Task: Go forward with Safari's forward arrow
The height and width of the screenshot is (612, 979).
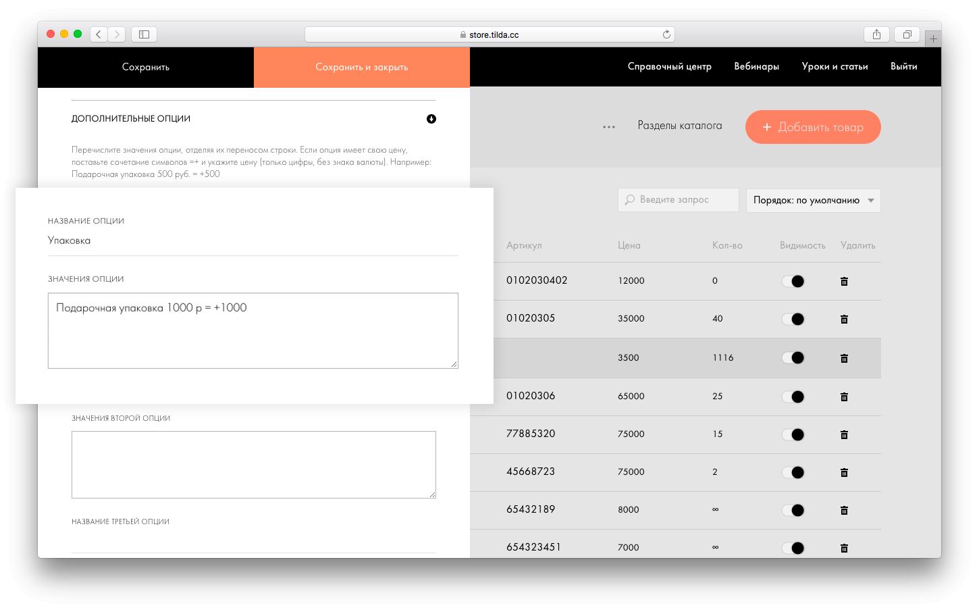Action: pos(117,34)
